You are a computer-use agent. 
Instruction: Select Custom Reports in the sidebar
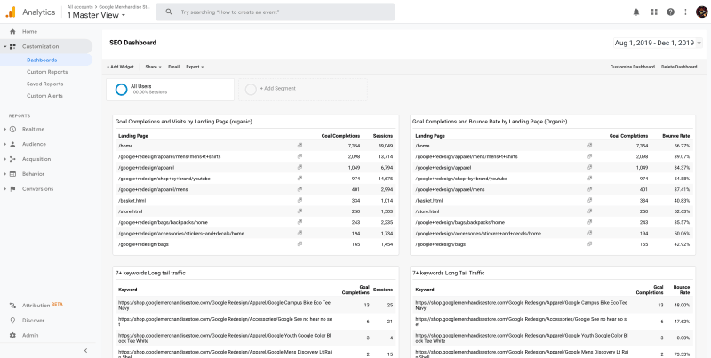click(47, 72)
